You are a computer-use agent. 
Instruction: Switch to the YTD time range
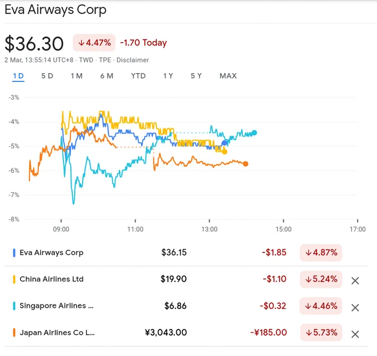click(138, 76)
